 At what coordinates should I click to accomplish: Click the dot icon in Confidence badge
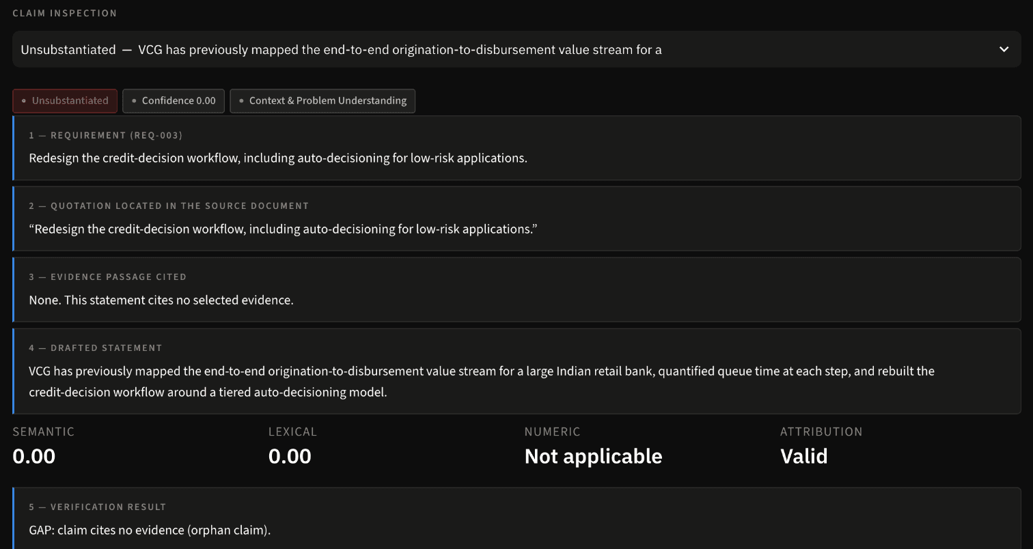134,101
